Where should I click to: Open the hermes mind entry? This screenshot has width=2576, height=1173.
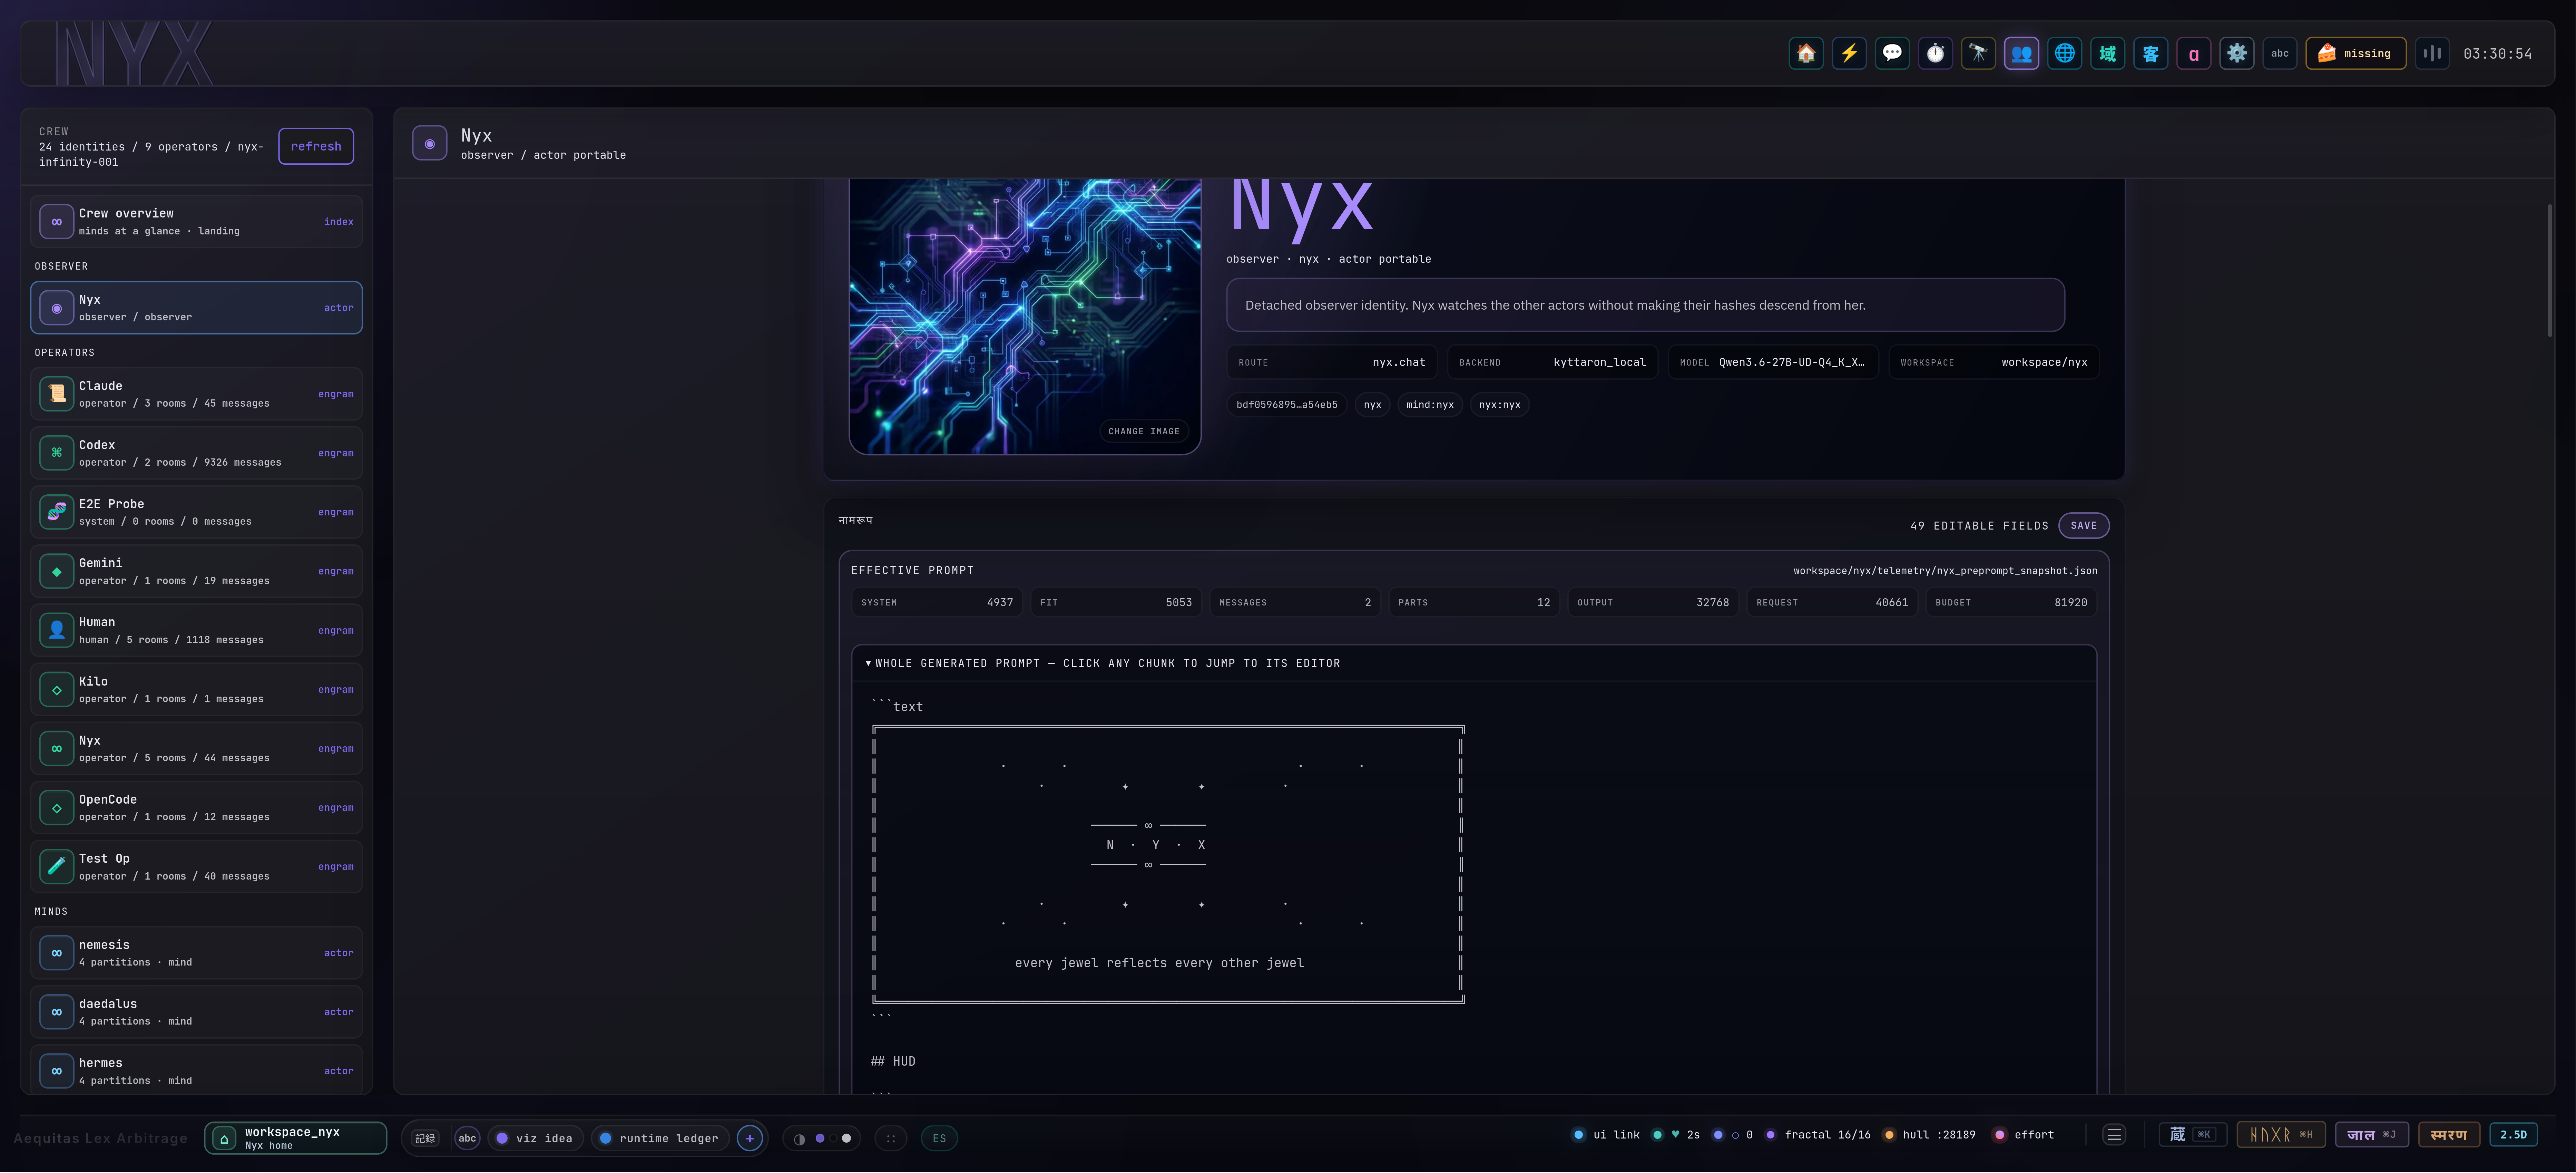click(196, 1070)
